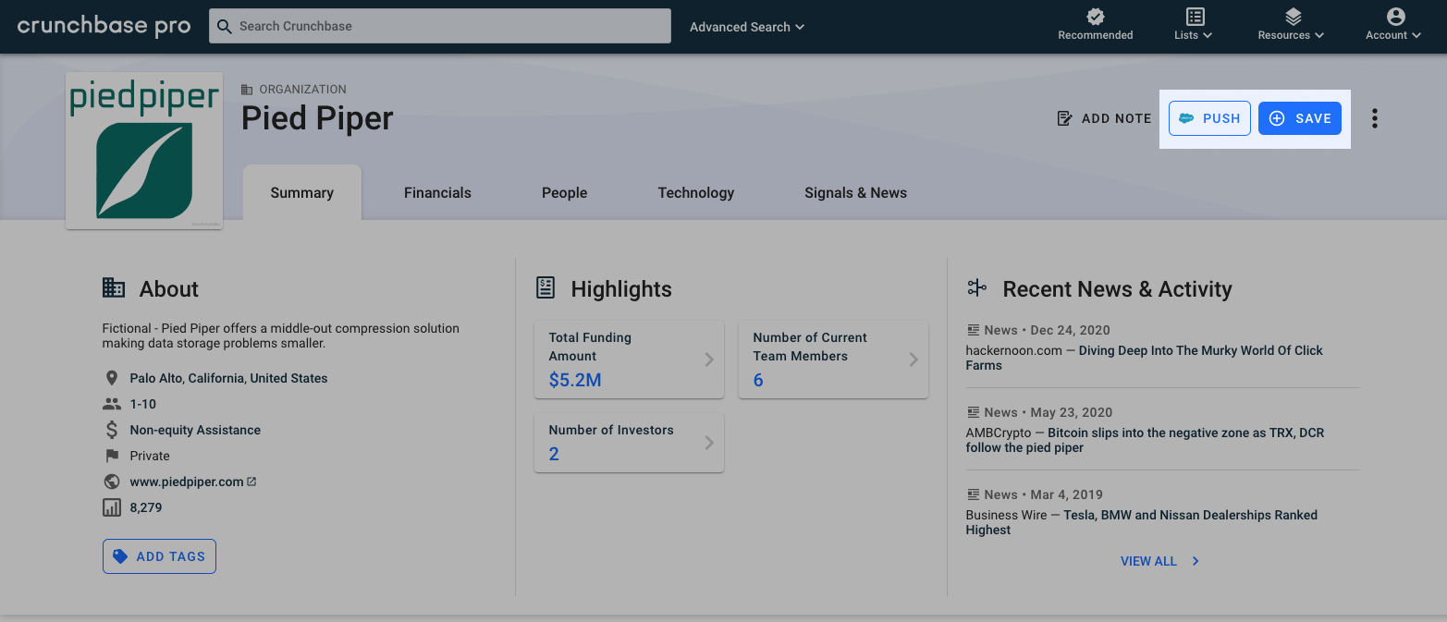
Task: Click the rank bar chart icon
Action: (x=112, y=507)
